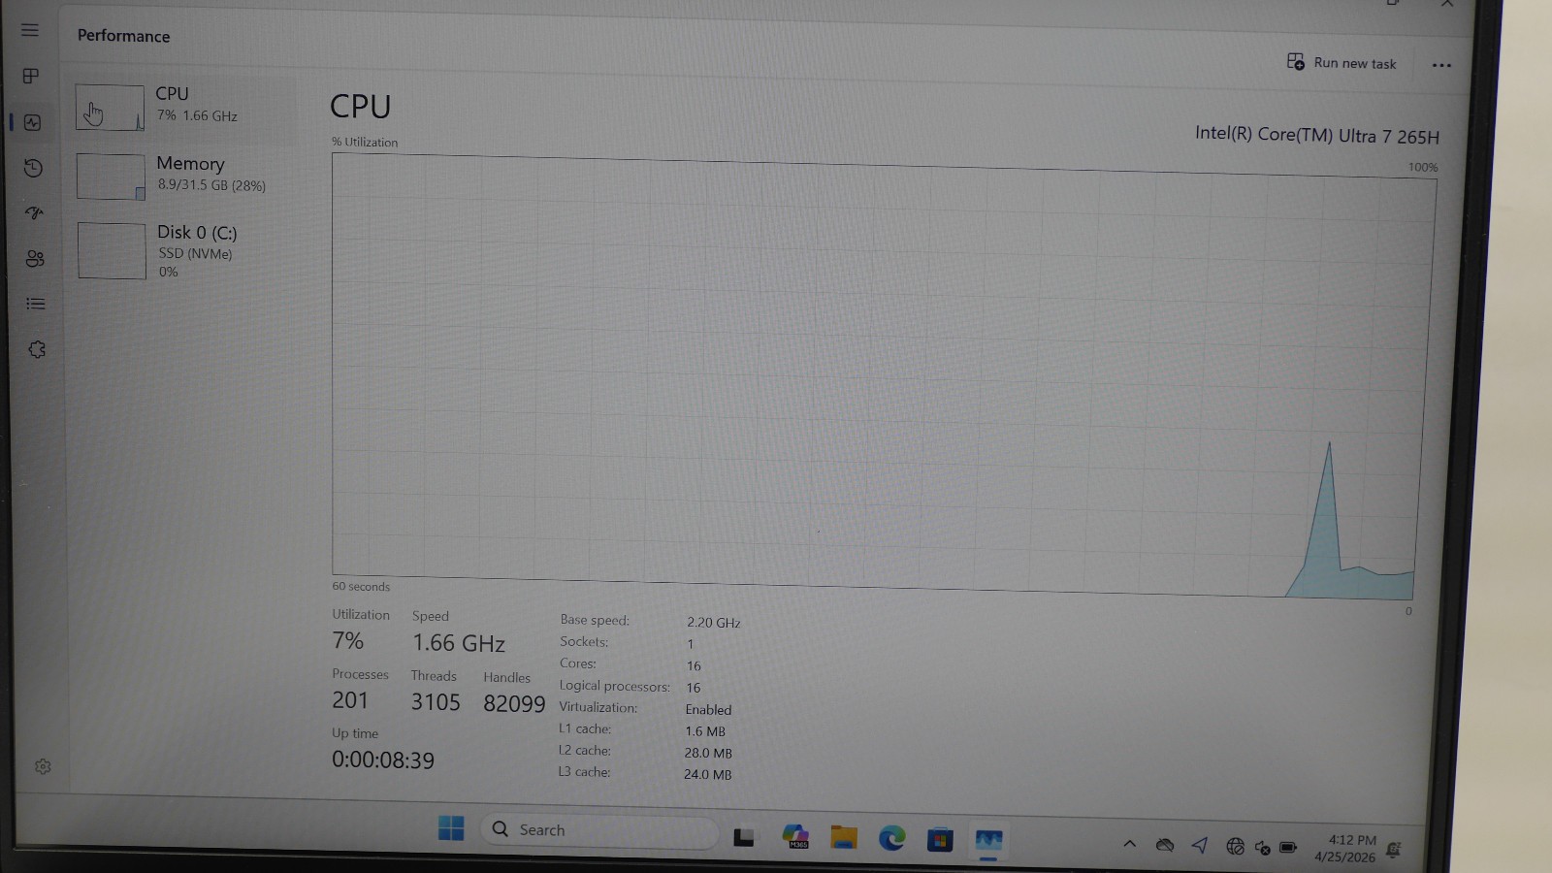
Task: Open the Startup apps page icon
Action: [x=34, y=212]
